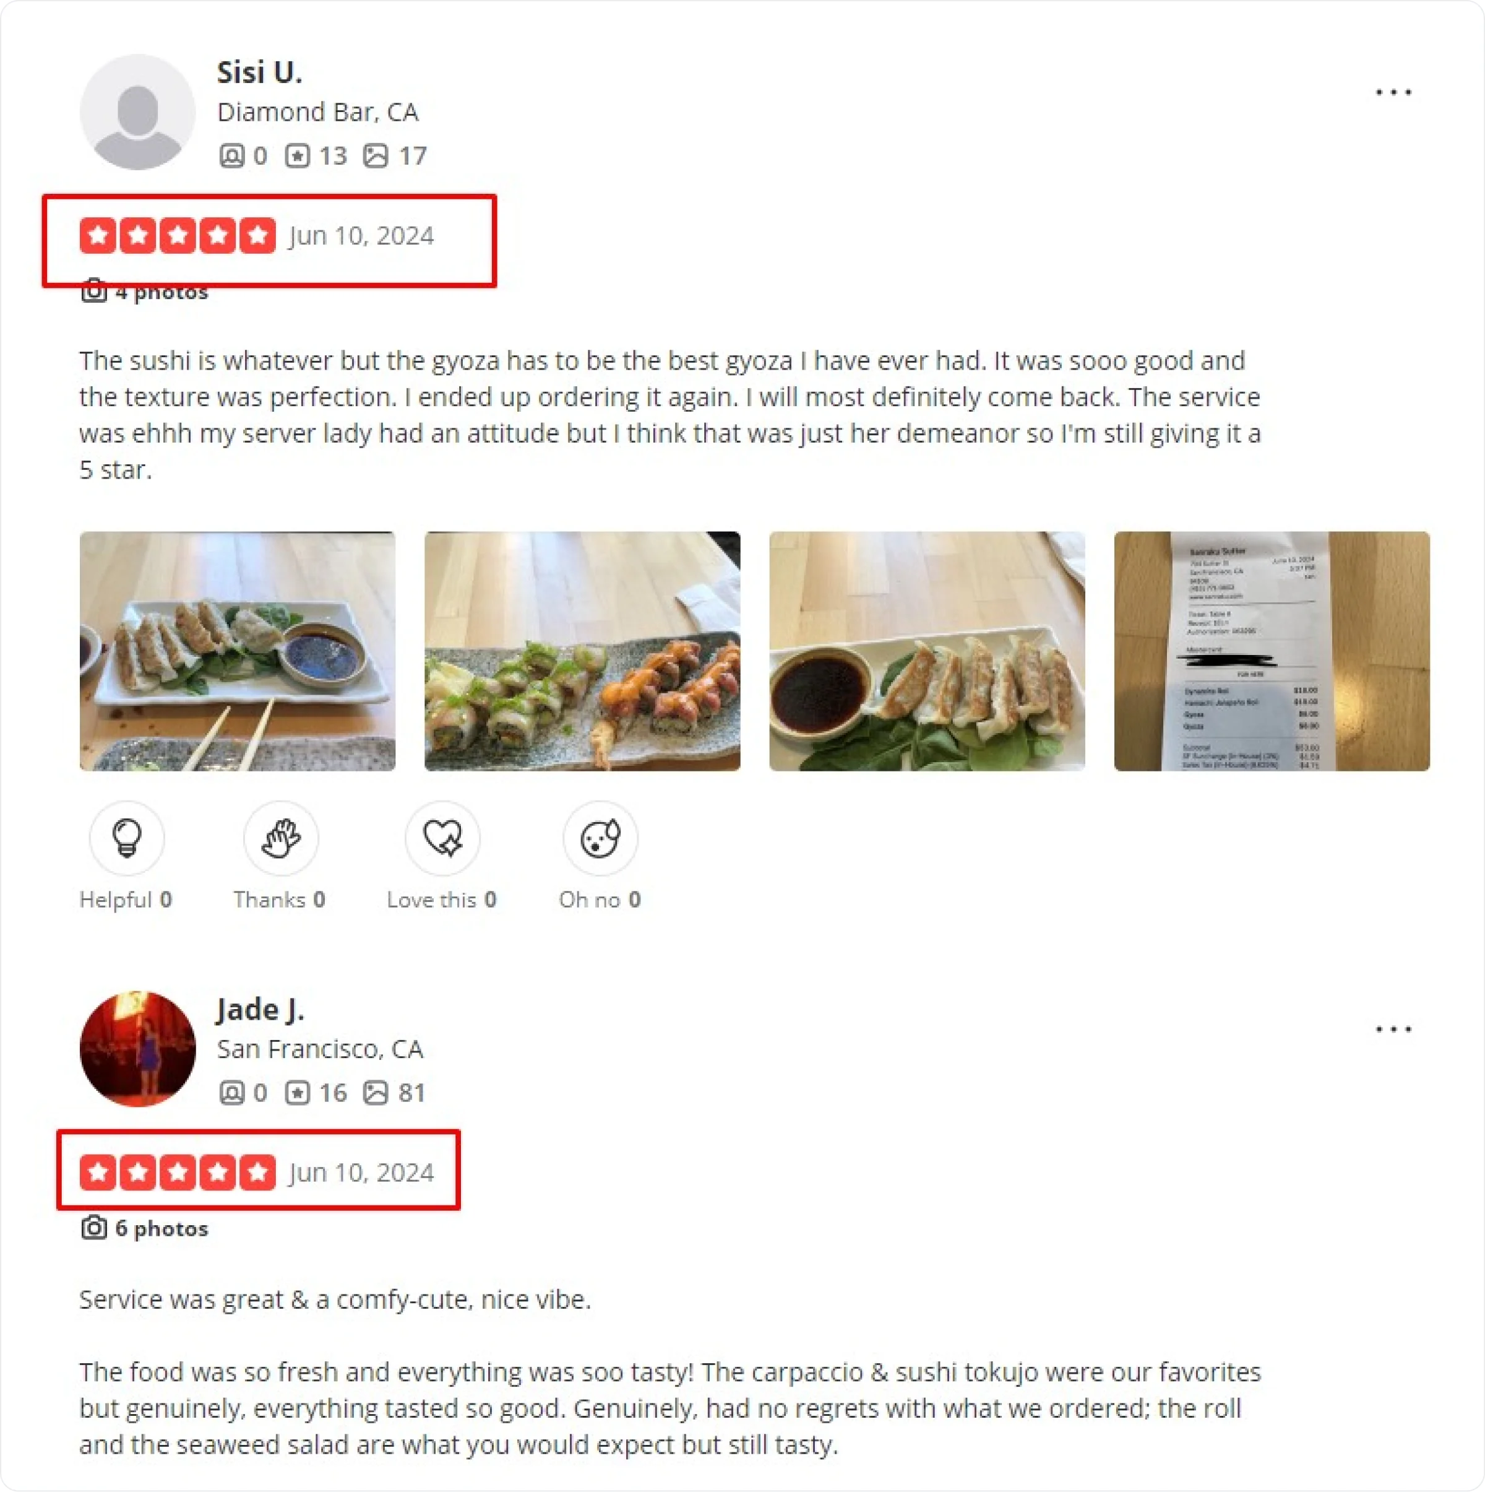Screen dimensions: 1485x1492
Task: Click Sisi U.'s photo count icon showing 17
Action: pos(376,156)
